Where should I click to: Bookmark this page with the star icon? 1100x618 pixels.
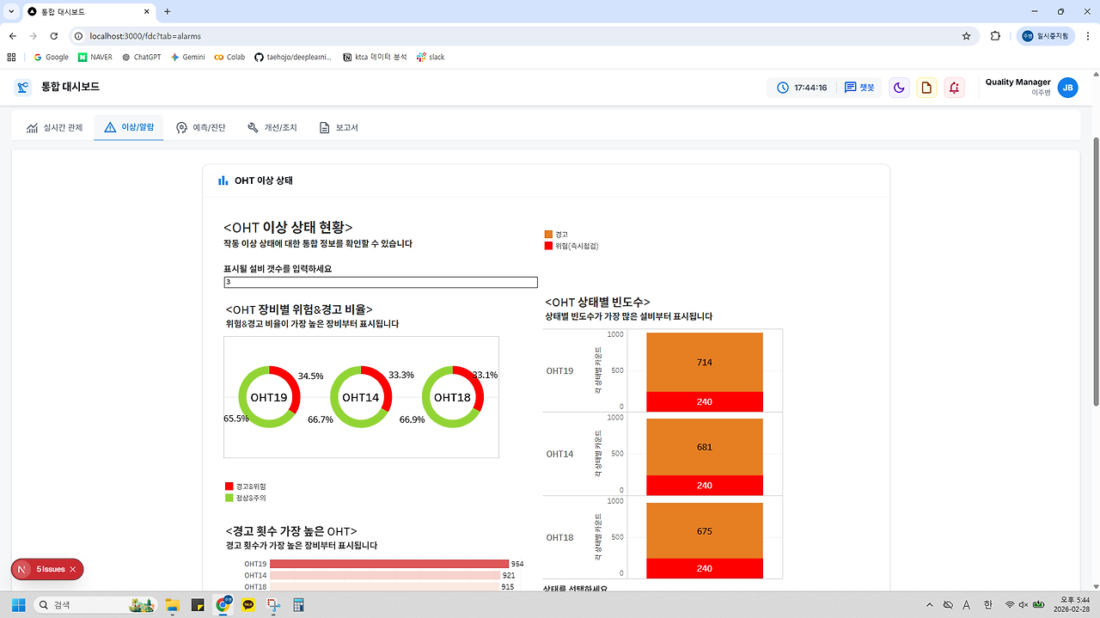(x=966, y=36)
